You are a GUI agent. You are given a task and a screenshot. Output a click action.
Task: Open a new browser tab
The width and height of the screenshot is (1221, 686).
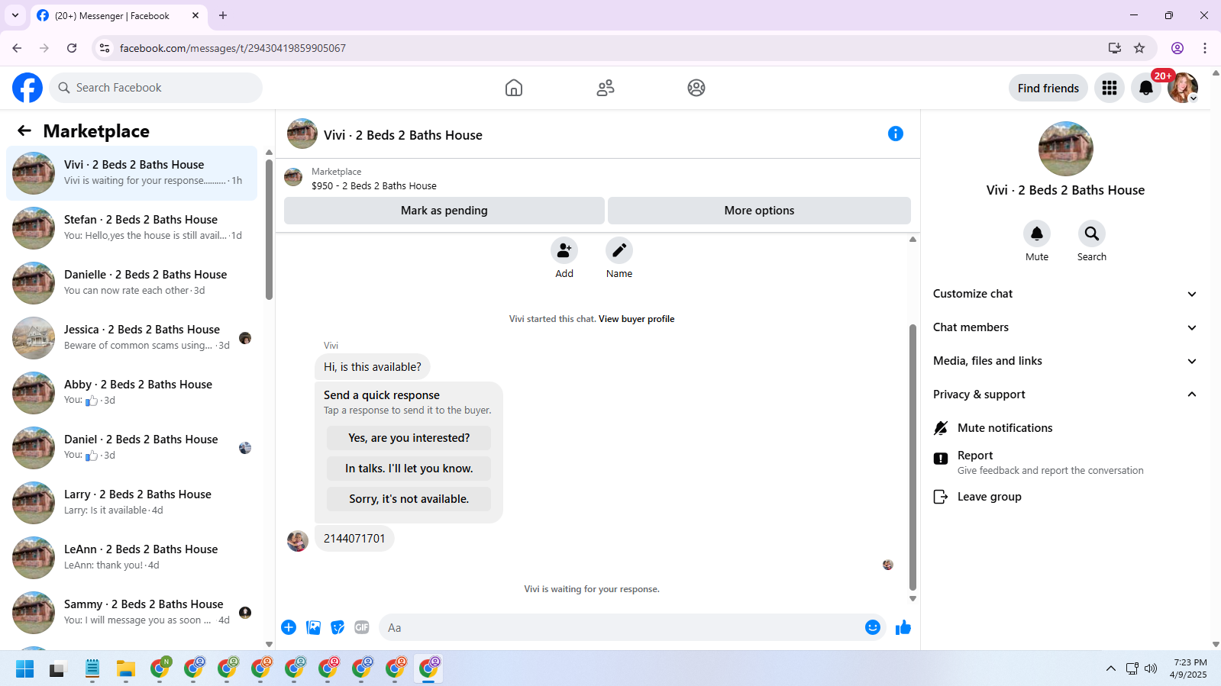[223, 15]
